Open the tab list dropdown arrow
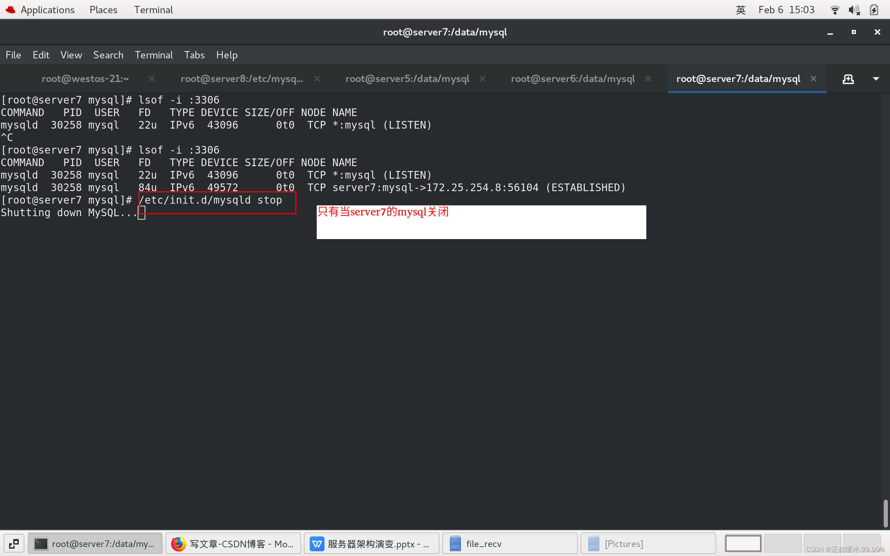The height and width of the screenshot is (556, 890). [876, 79]
